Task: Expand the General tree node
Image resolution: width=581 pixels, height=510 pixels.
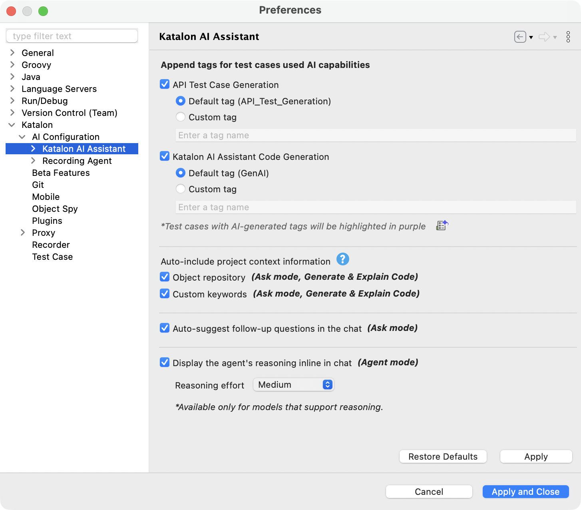Action: (x=12, y=53)
